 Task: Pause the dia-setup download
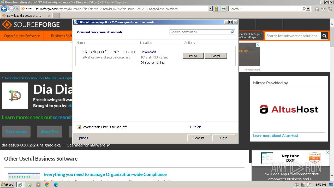coord(193,56)
